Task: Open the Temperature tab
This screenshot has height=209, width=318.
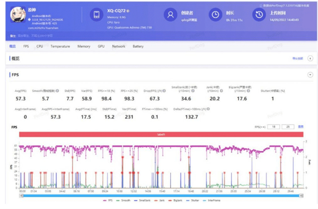Action: tap(60, 46)
